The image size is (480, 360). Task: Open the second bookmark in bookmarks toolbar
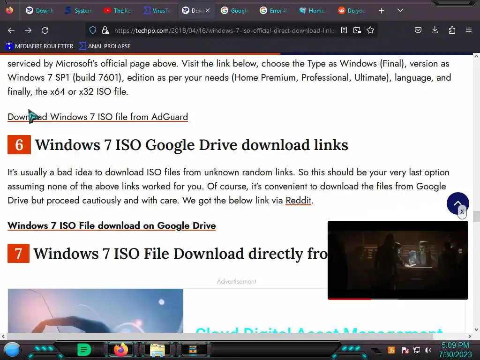(x=105, y=46)
